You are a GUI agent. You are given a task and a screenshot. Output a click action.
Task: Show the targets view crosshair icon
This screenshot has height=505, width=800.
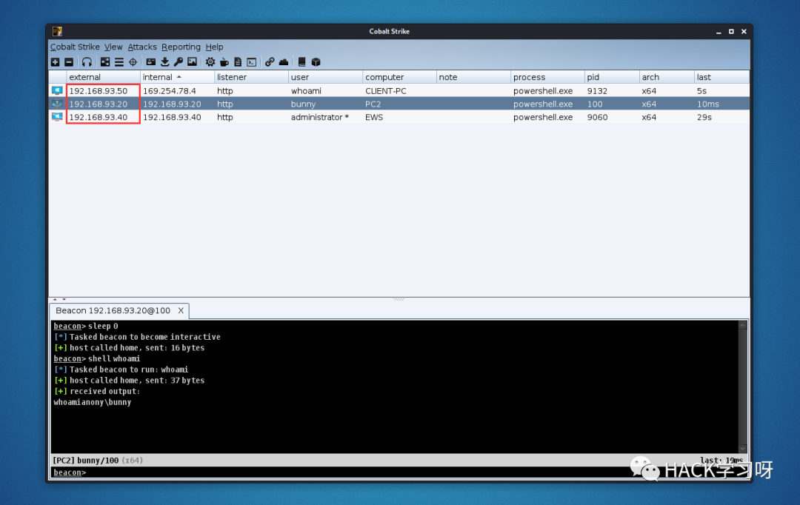click(x=133, y=62)
